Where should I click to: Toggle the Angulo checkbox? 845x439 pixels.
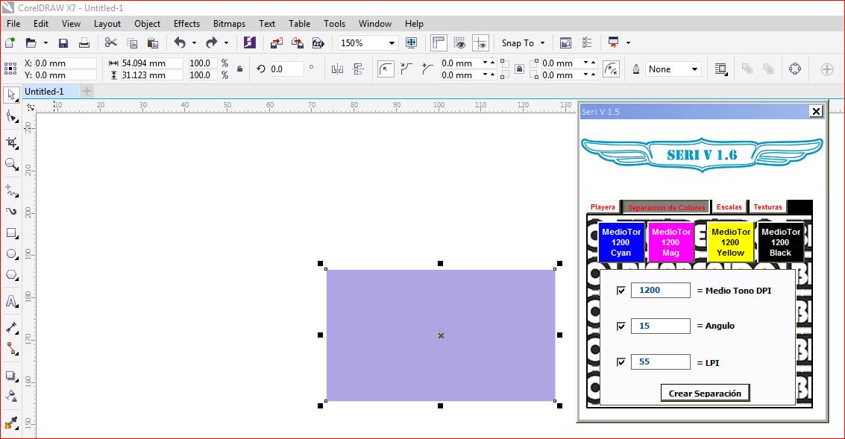[621, 326]
